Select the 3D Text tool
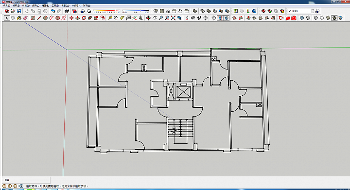The width and height of the screenshot is (350, 190). (x=140, y=18)
